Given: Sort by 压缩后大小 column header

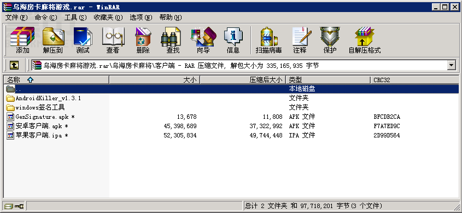Looking at the screenshot, I should [243, 79].
